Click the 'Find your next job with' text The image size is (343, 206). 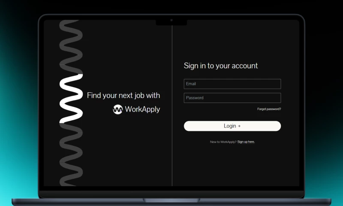click(x=123, y=95)
